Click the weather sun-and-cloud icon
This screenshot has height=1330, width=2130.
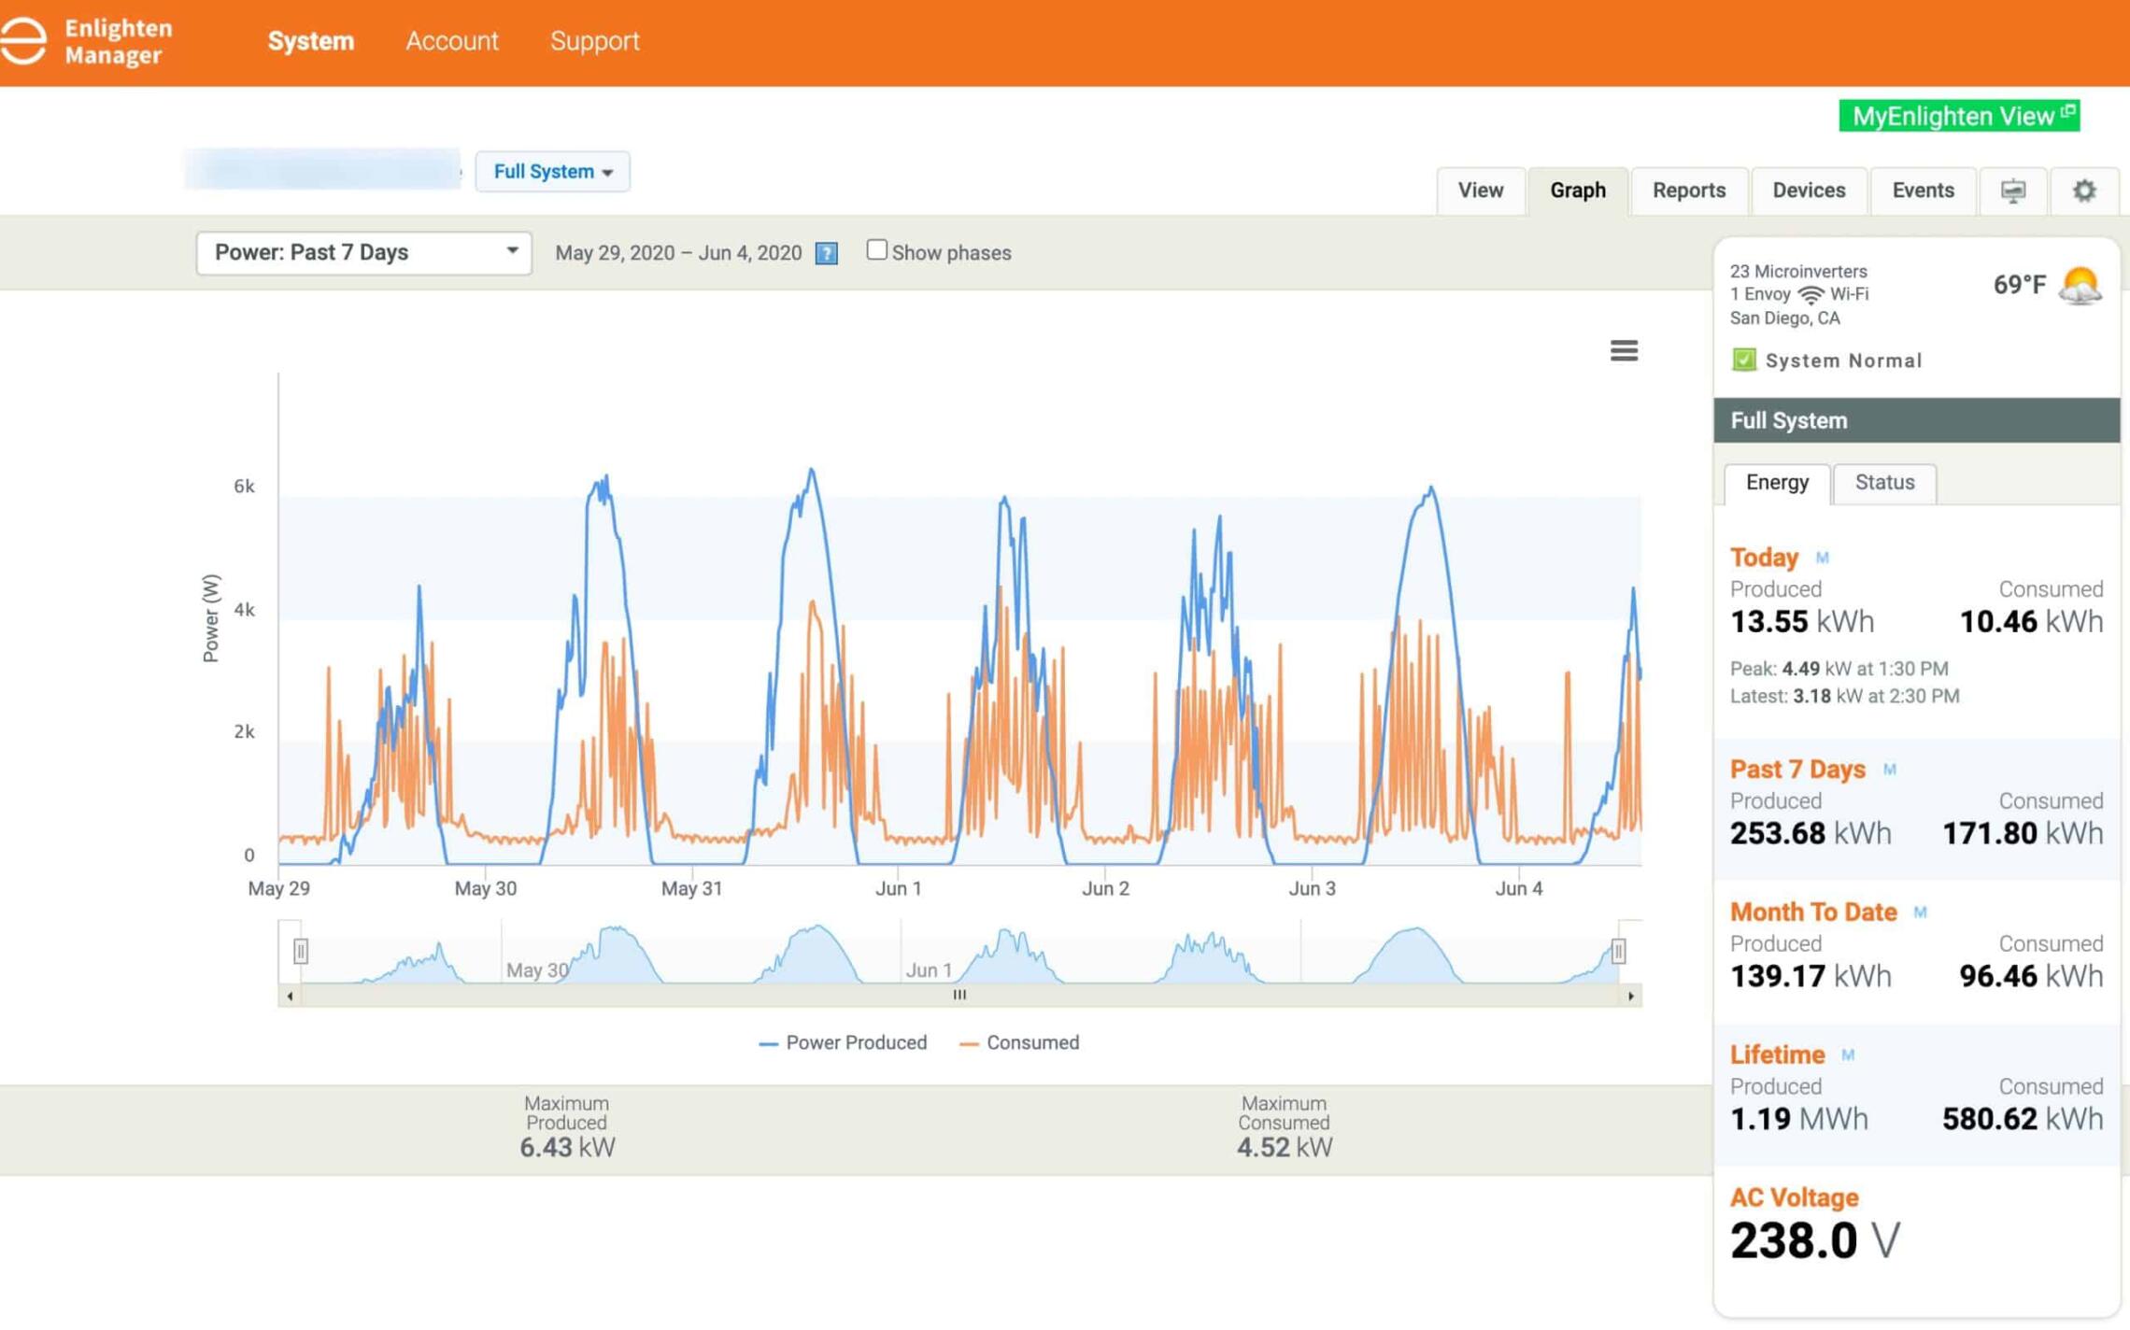click(x=2081, y=286)
